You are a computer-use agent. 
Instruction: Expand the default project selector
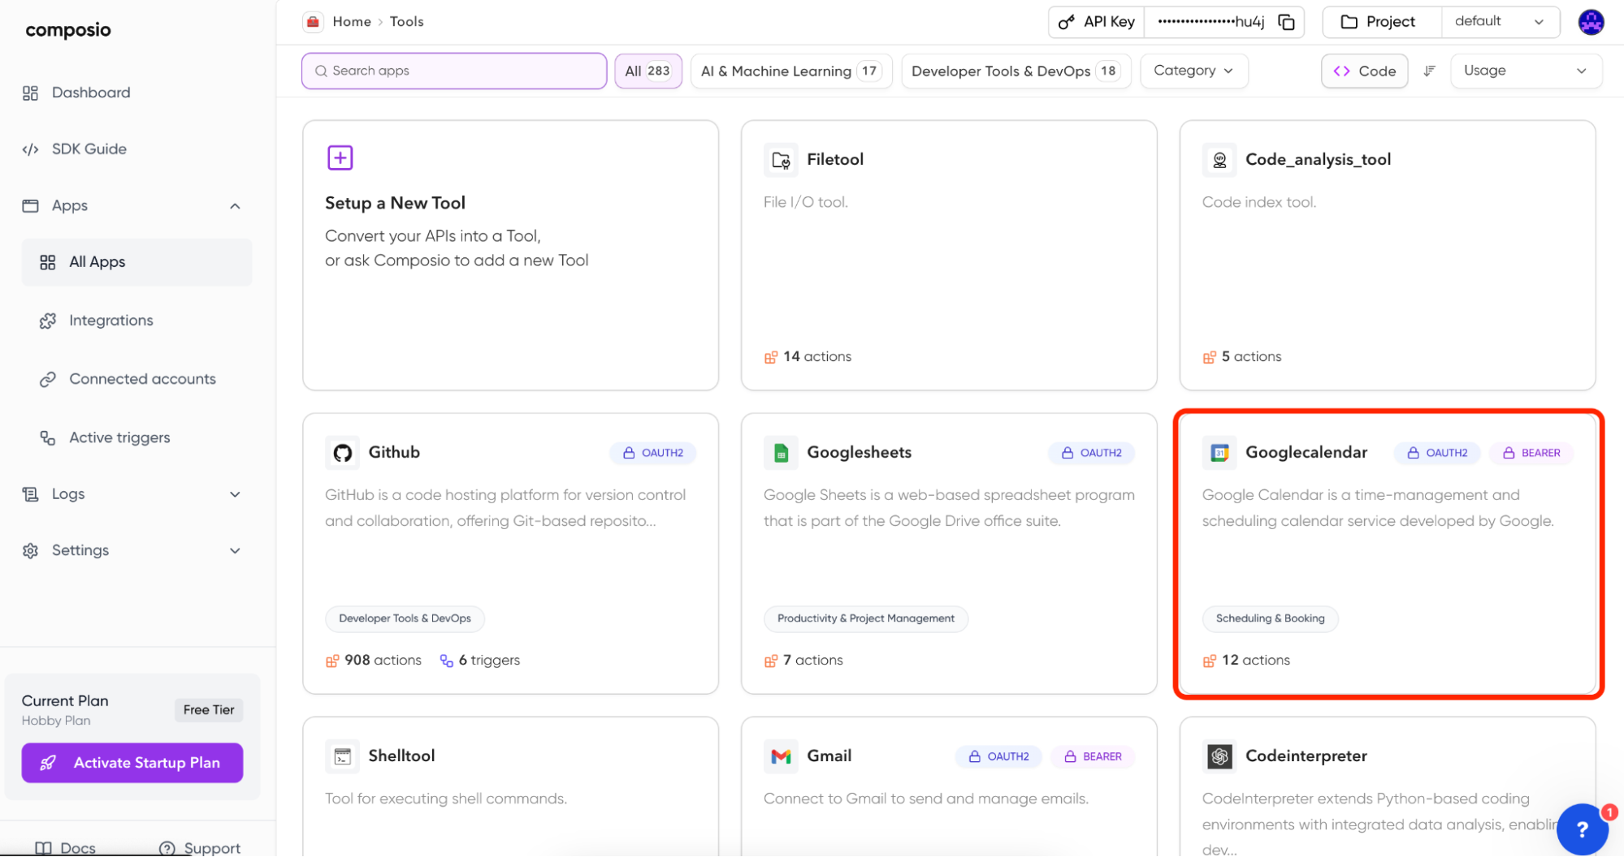1499,21
